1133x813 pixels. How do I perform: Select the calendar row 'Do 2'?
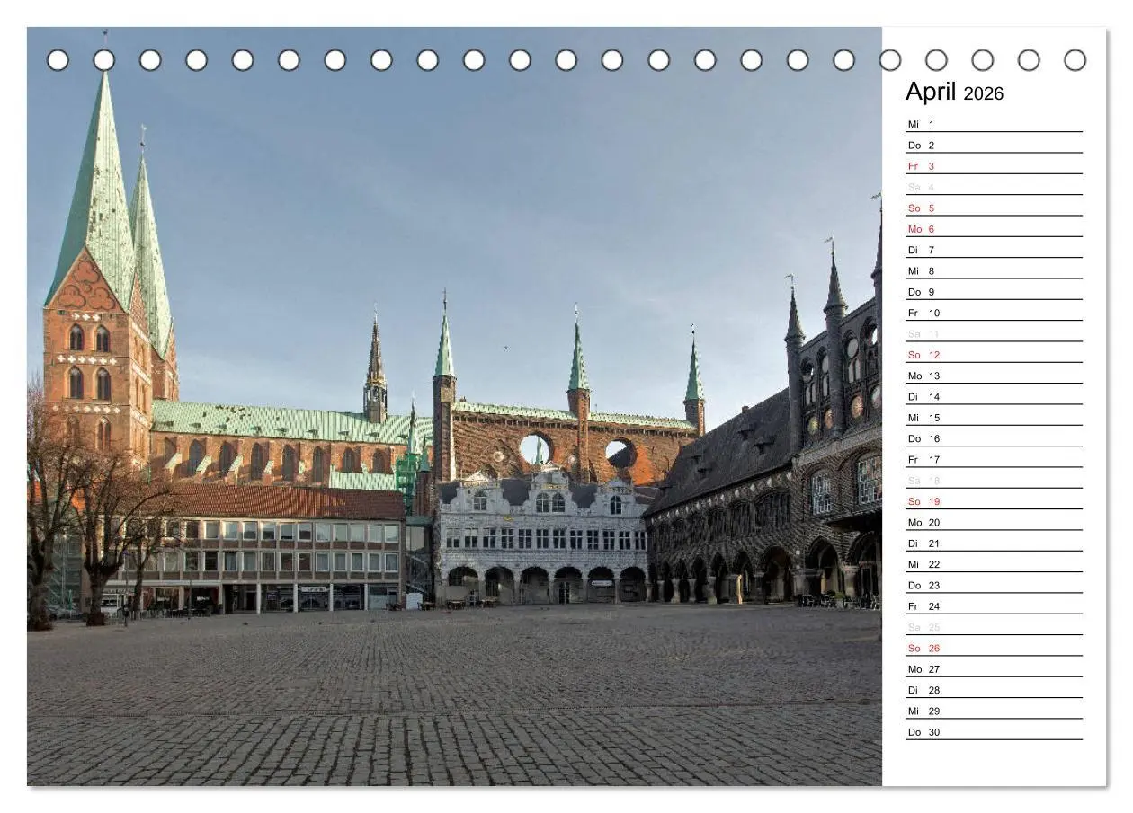click(x=994, y=145)
